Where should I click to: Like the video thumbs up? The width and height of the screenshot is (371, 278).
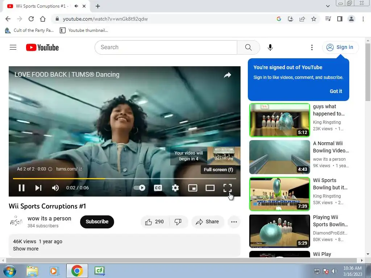(x=155, y=222)
